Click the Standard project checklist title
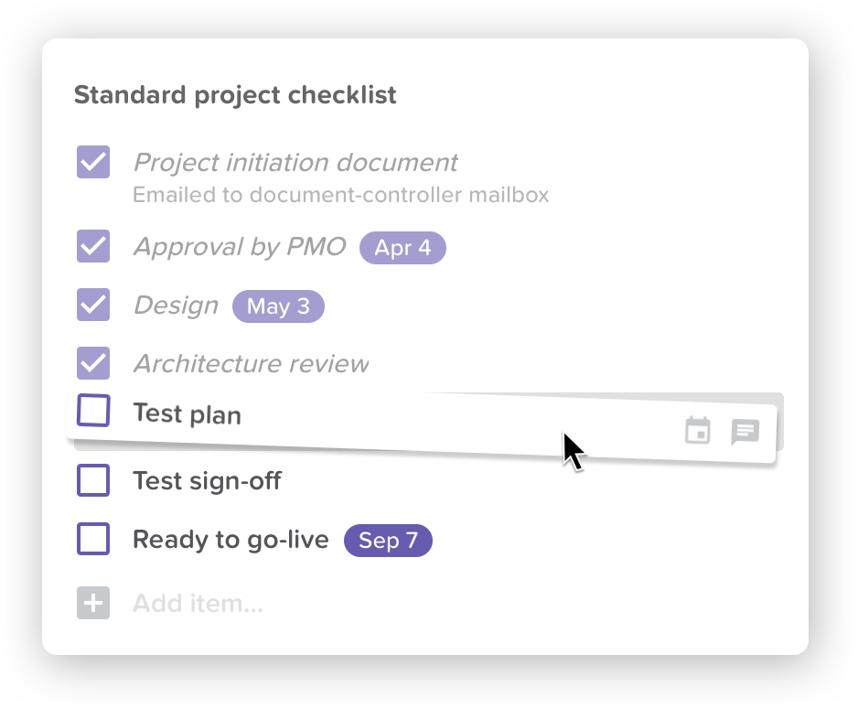858x708 pixels. [235, 95]
